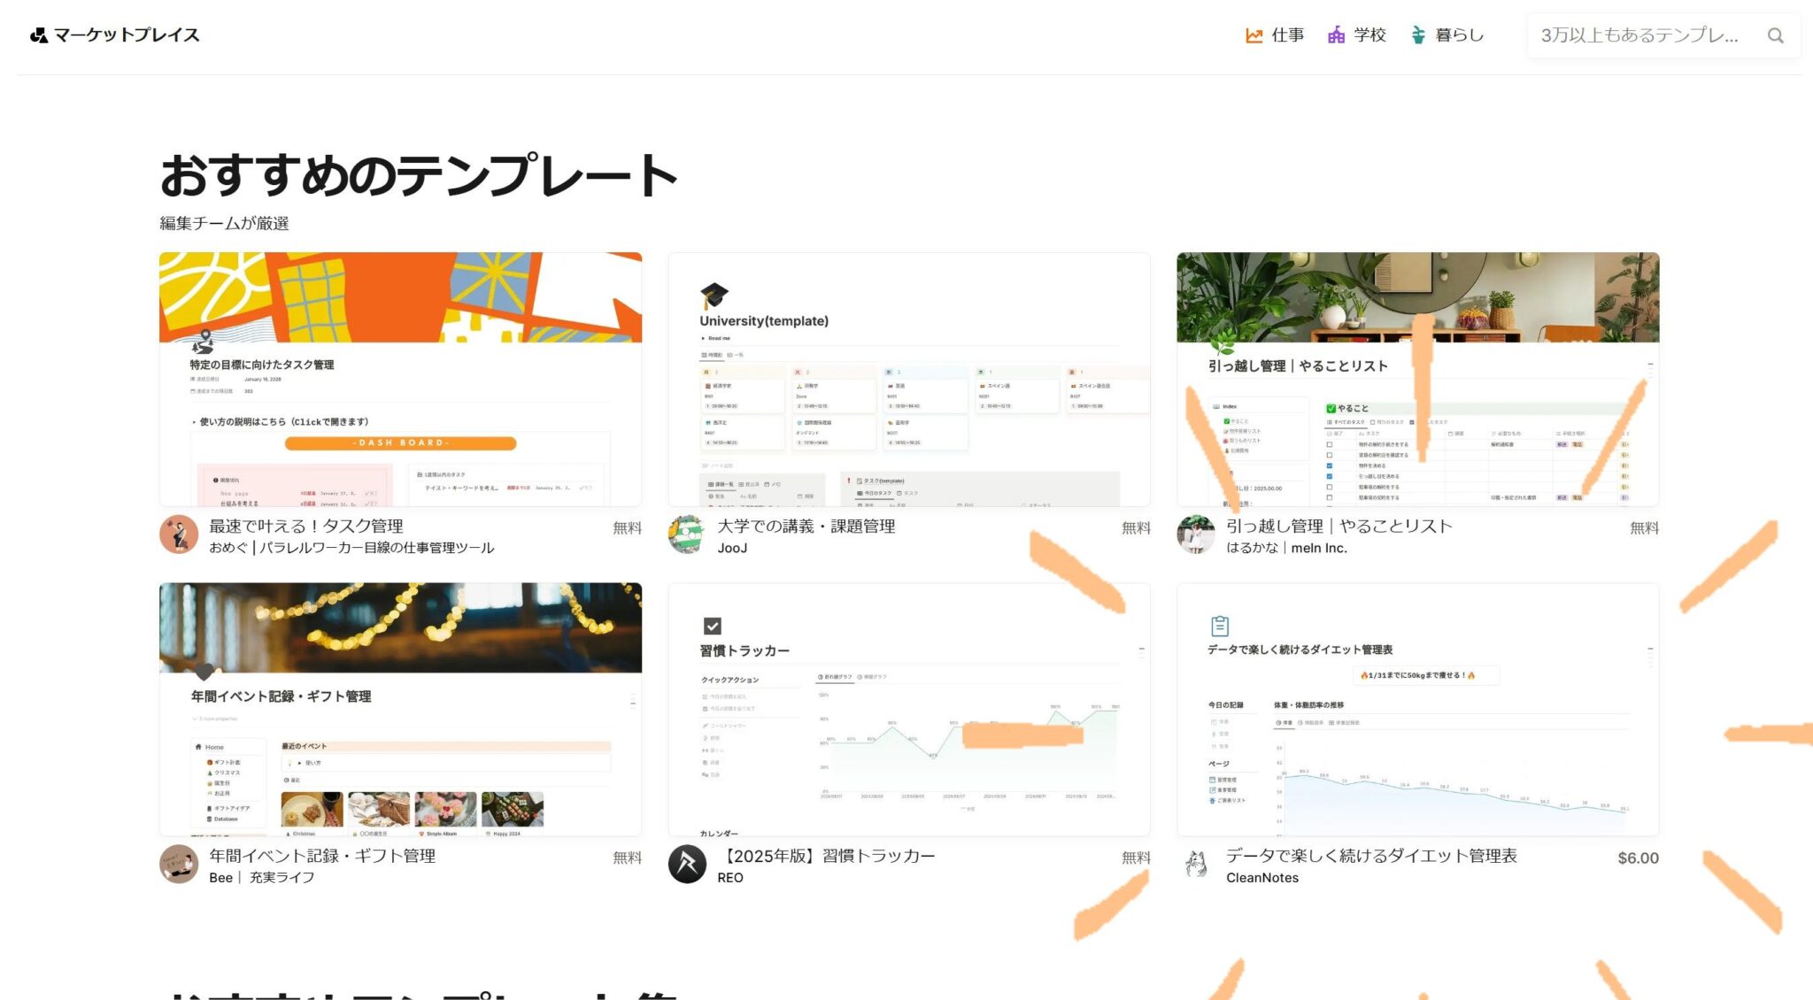This screenshot has height=1000, width=1813.
Task: Click REO creator avatar icon
Action: pyautogui.click(x=686, y=865)
